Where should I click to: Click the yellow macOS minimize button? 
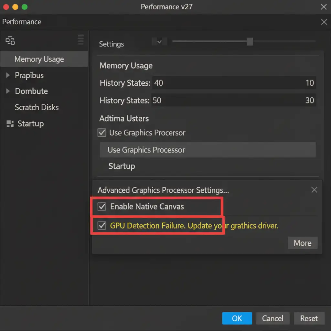pyautogui.click(x=15, y=7)
